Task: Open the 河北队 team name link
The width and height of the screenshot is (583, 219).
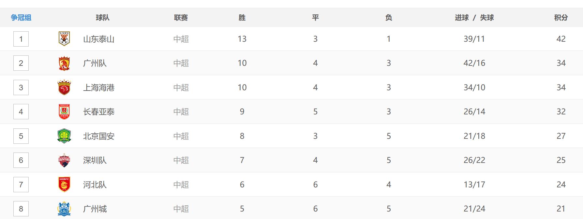Action: point(95,185)
